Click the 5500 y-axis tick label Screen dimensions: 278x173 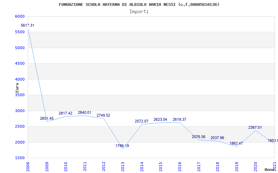tap(19, 32)
